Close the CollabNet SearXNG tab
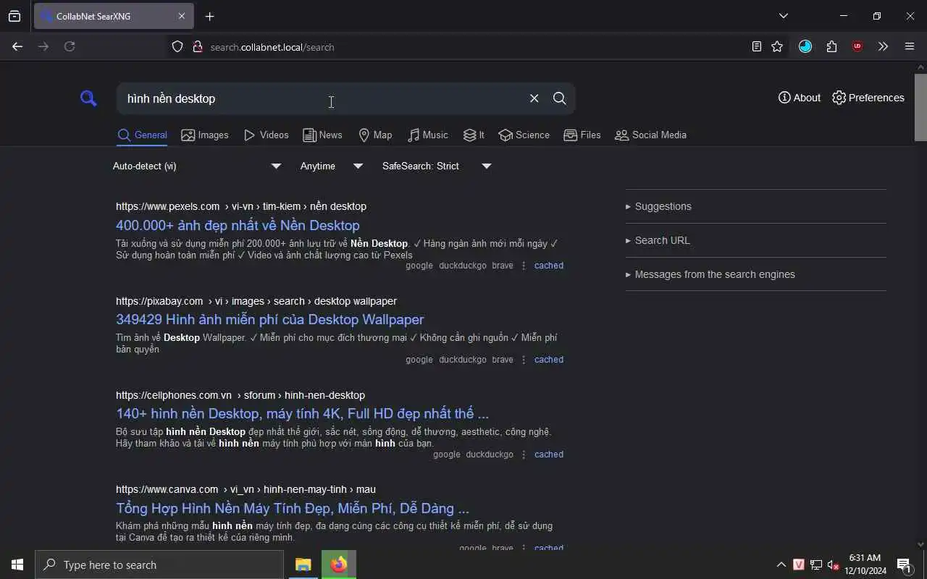927x579 pixels. 182,16
